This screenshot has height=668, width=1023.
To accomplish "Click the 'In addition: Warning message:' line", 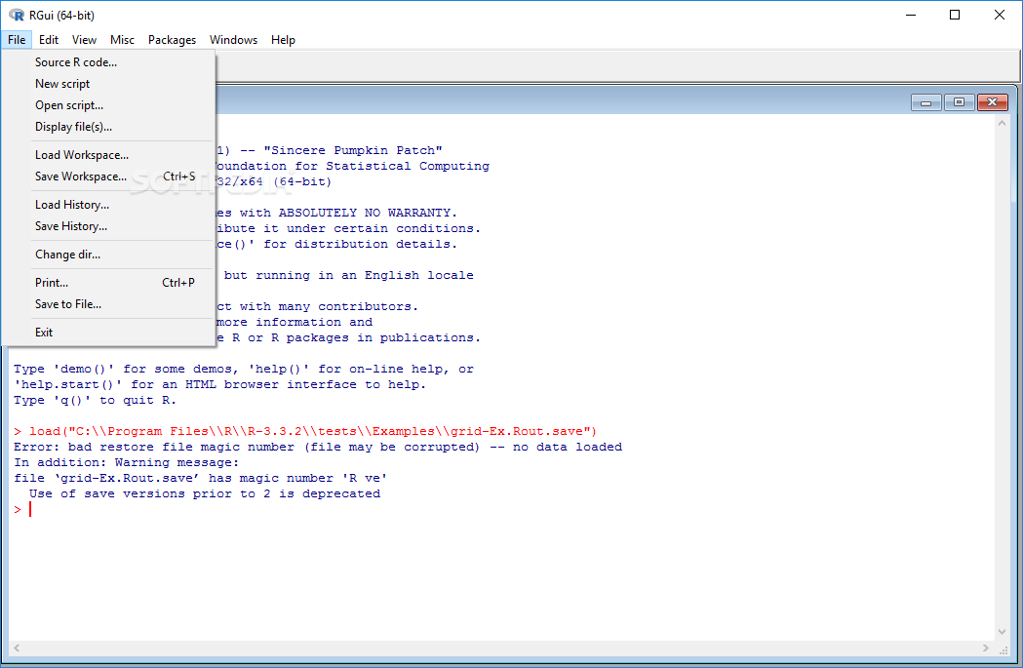I will (127, 462).
